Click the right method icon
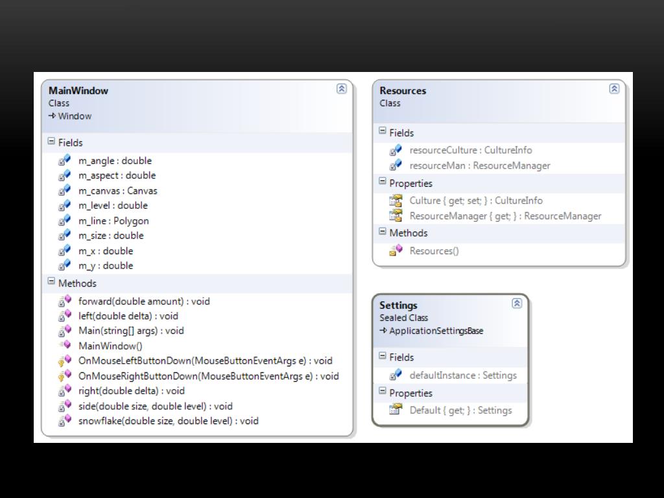The height and width of the screenshot is (498, 664). pos(64,390)
